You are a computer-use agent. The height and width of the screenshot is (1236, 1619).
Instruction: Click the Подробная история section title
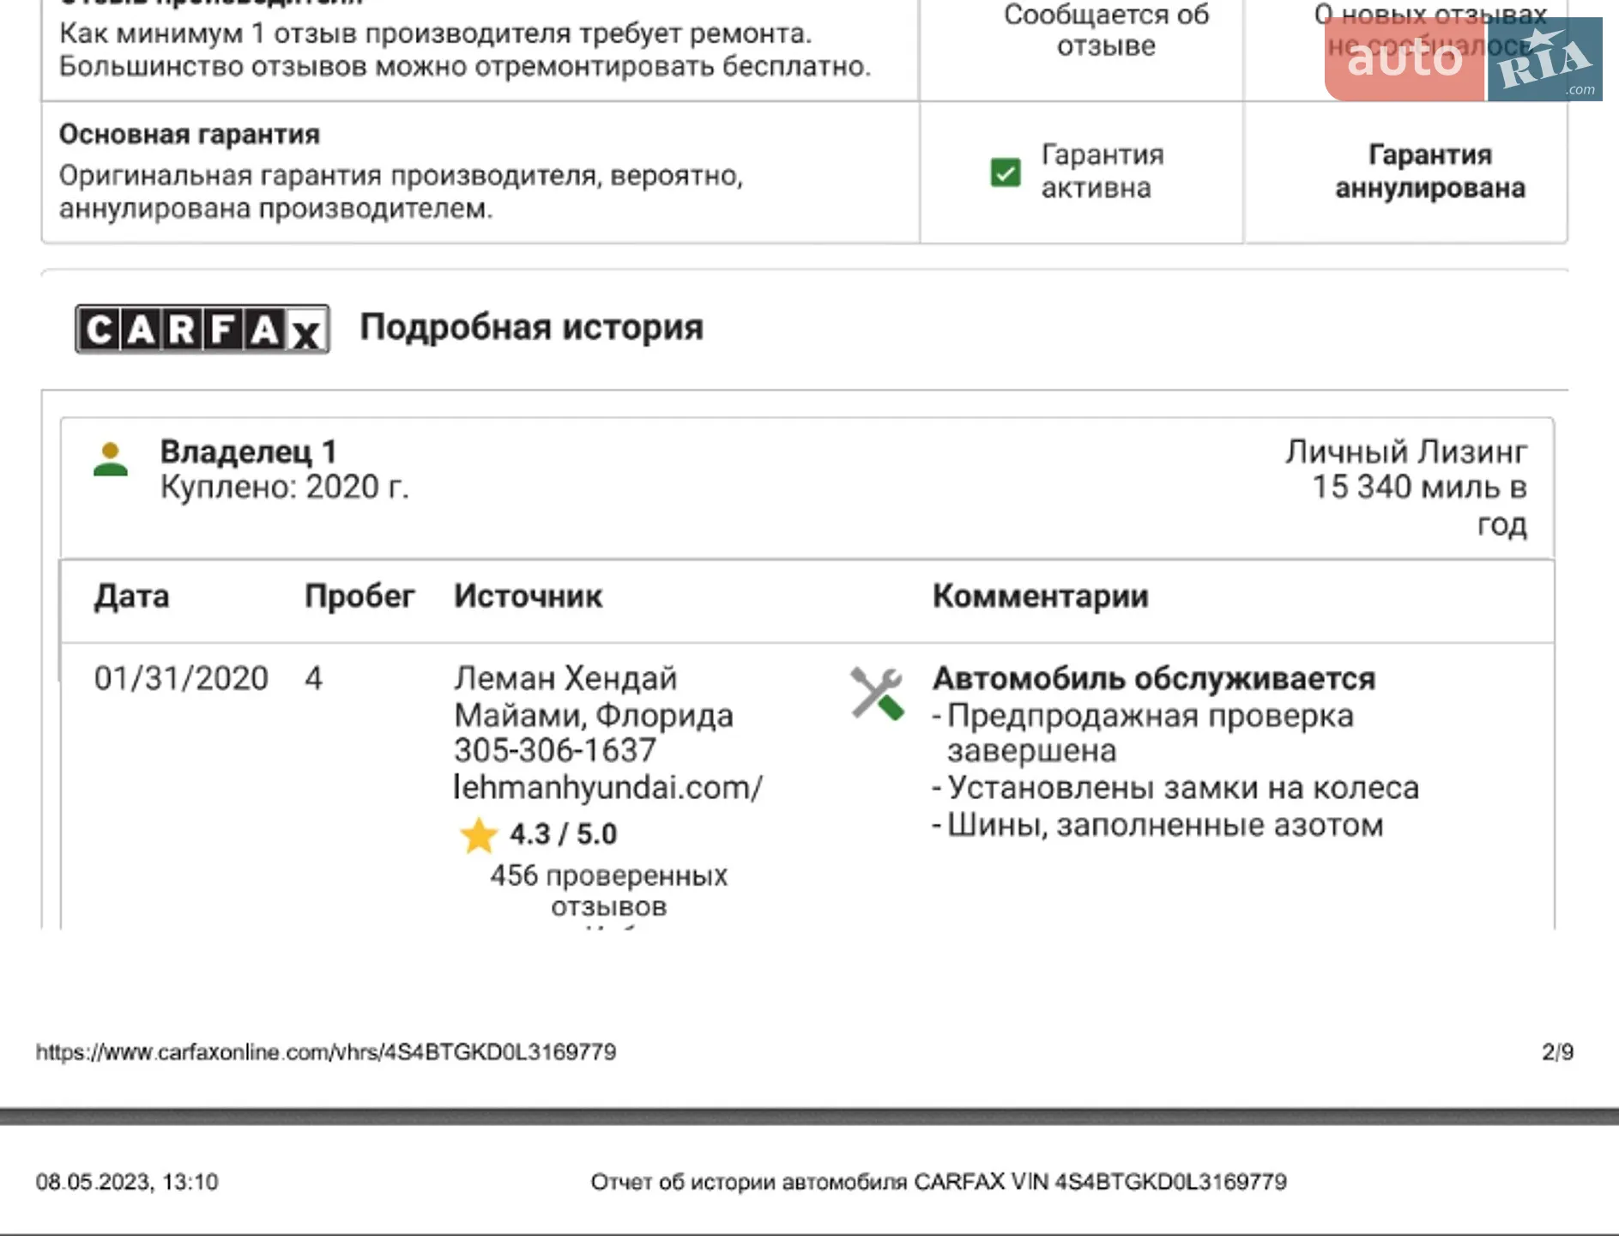[531, 328]
